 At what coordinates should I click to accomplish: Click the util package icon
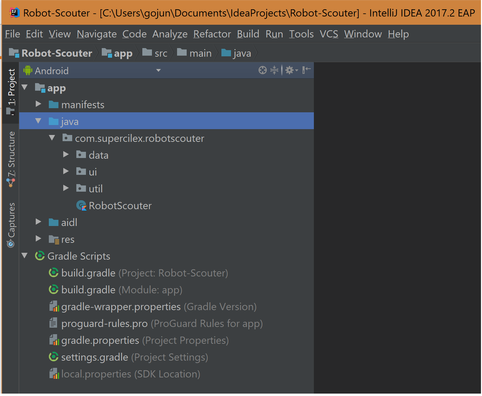81,188
